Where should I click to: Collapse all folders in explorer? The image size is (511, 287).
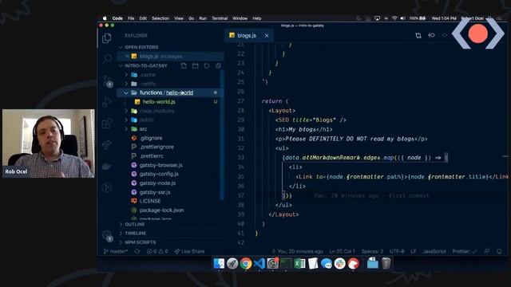[x=218, y=65]
